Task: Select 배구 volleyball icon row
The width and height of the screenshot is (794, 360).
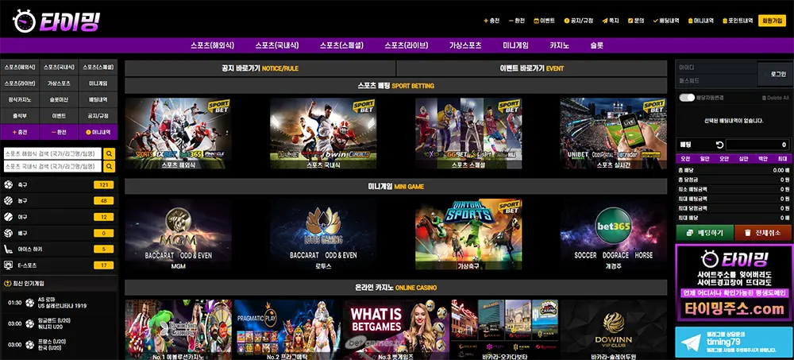Action: pyautogui.click(x=59, y=233)
